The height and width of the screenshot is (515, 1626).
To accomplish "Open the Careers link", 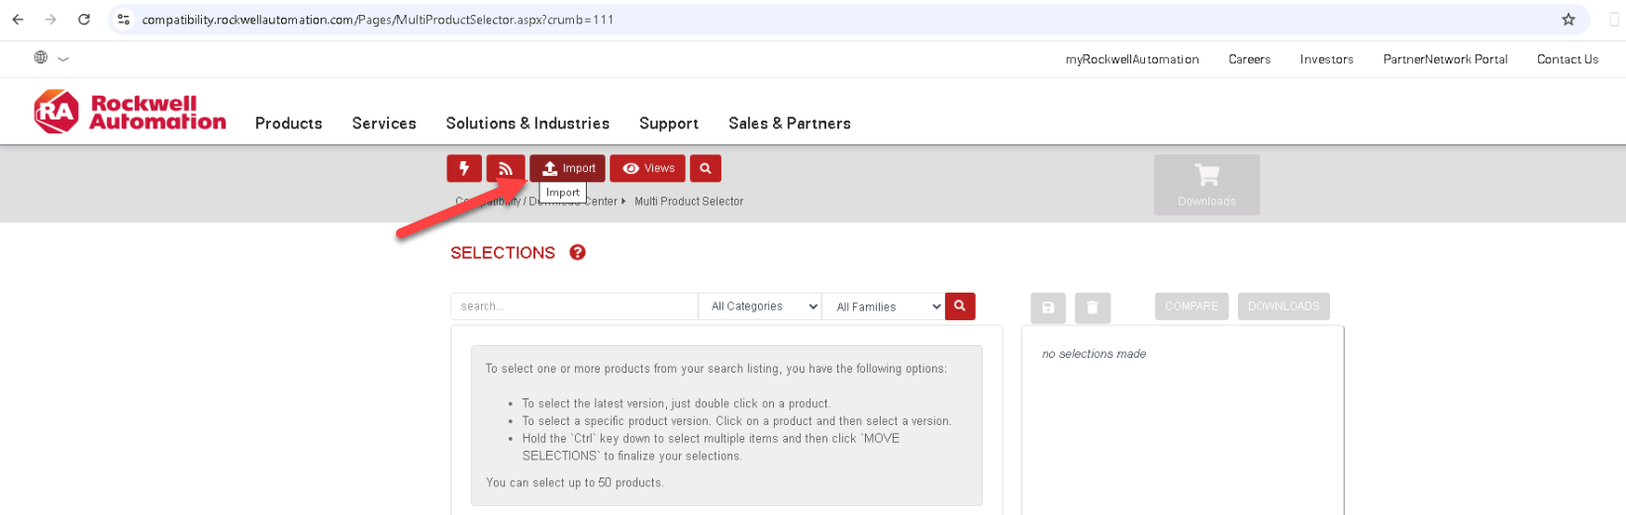I will click(1249, 59).
